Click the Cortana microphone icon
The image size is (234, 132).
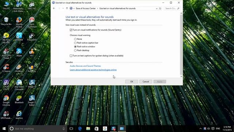(x=64, y=129)
